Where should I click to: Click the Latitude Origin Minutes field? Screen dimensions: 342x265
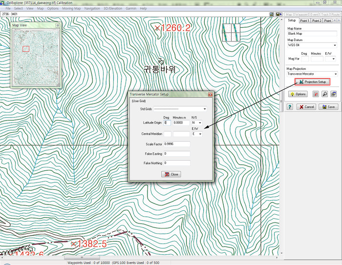[x=181, y=123]
